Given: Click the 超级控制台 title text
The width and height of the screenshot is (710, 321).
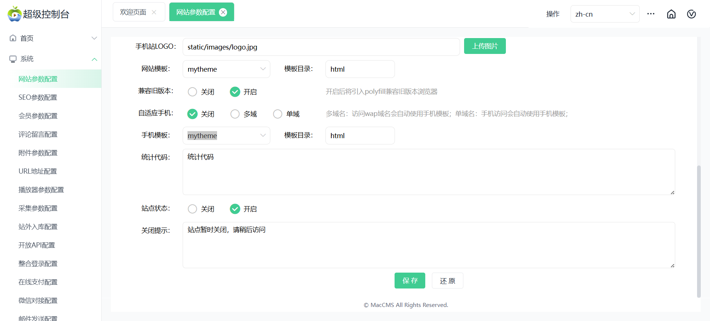Looking at the screenshot, I should 46,14.
